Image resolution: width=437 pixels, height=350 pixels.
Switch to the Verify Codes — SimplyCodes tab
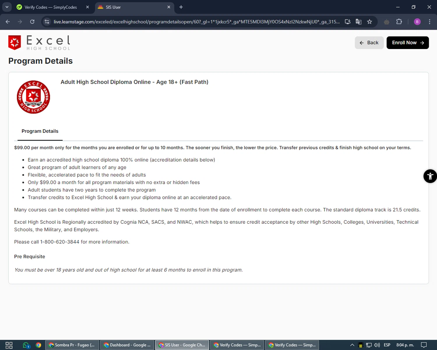click(51, 7)
